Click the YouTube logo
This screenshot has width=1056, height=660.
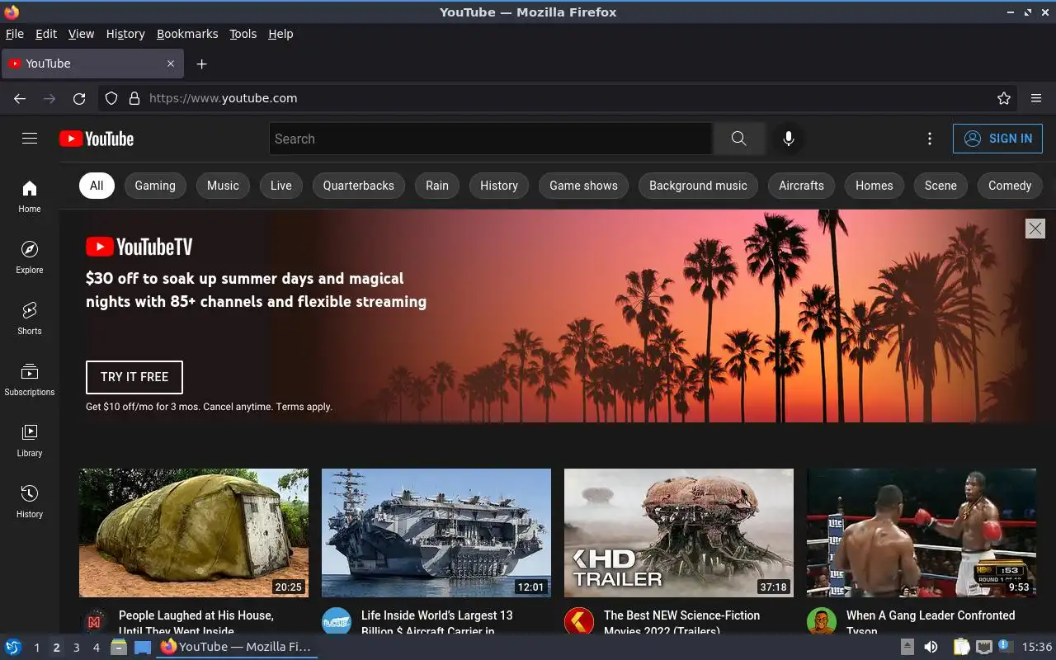click(97, 139)
